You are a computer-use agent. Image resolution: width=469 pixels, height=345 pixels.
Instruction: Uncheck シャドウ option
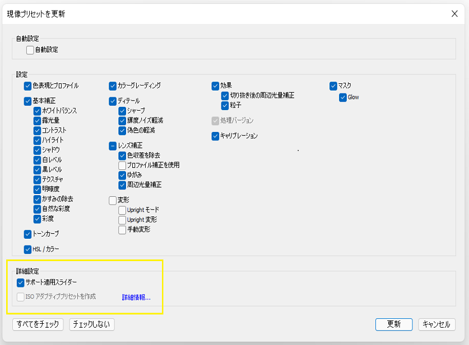[x=37, y=150]
